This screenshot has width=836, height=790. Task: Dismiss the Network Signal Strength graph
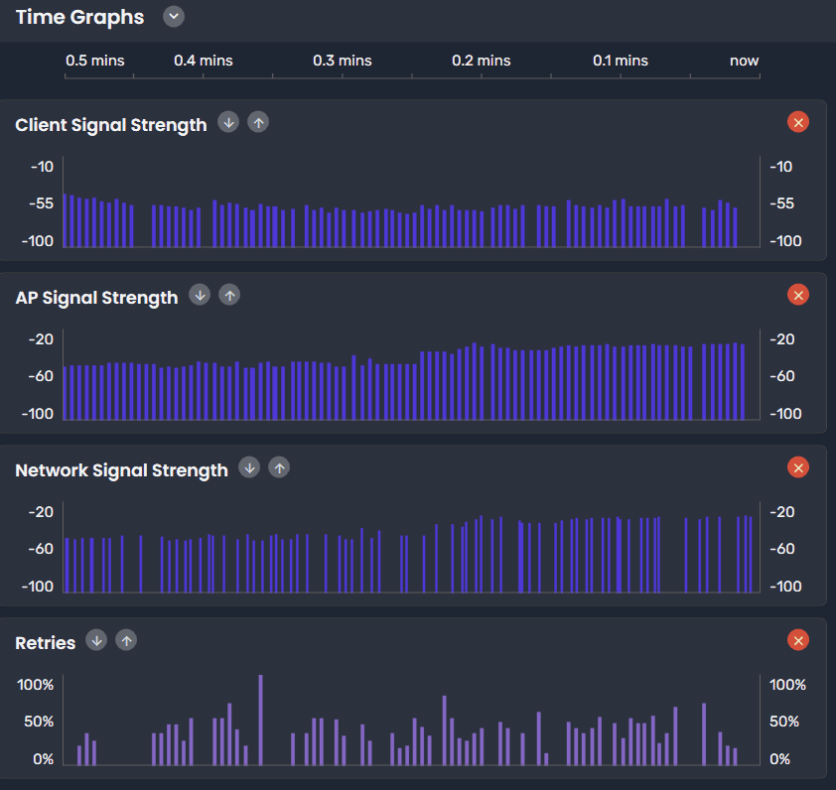(x=798, y=467)
